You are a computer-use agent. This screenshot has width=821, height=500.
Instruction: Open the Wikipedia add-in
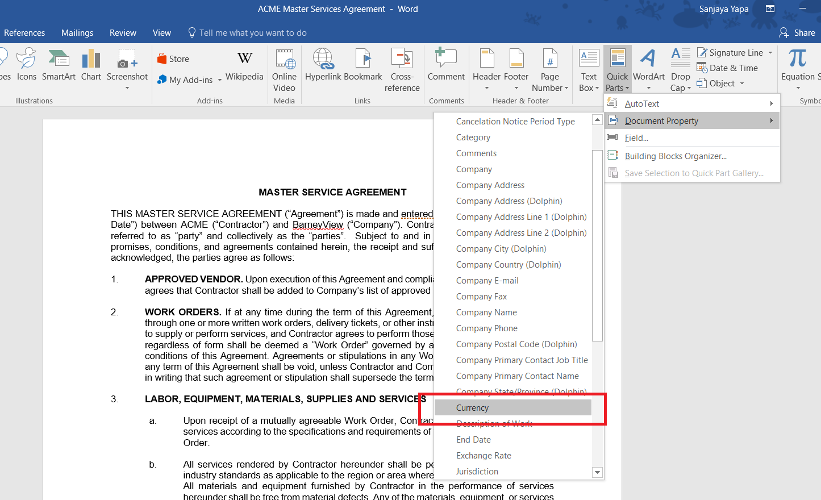click(x=244, y=65)
